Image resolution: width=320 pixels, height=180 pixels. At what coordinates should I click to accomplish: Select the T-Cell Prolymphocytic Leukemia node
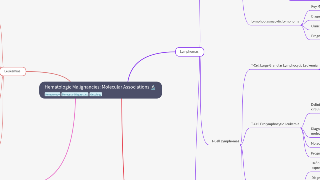pyautogui.click(x=275, y=124)
